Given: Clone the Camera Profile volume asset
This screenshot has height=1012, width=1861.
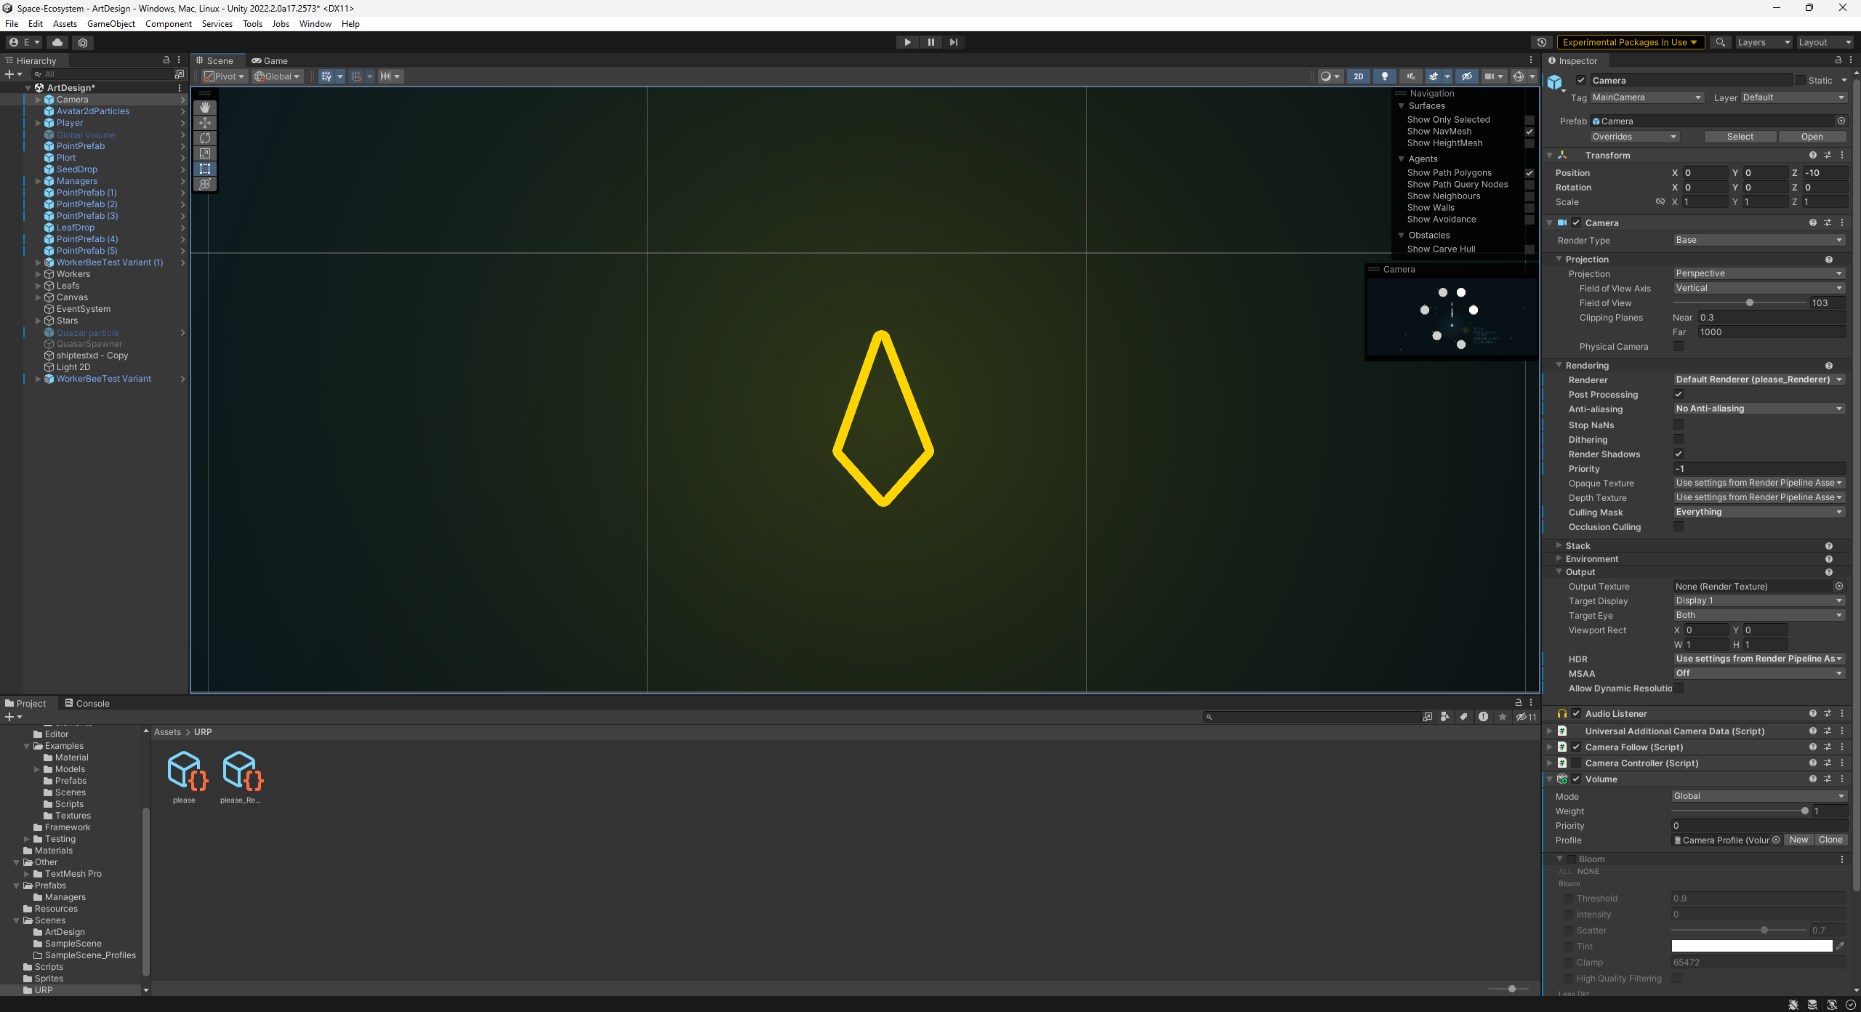Looking at the screenshot, I should [x=1831, y=840].
